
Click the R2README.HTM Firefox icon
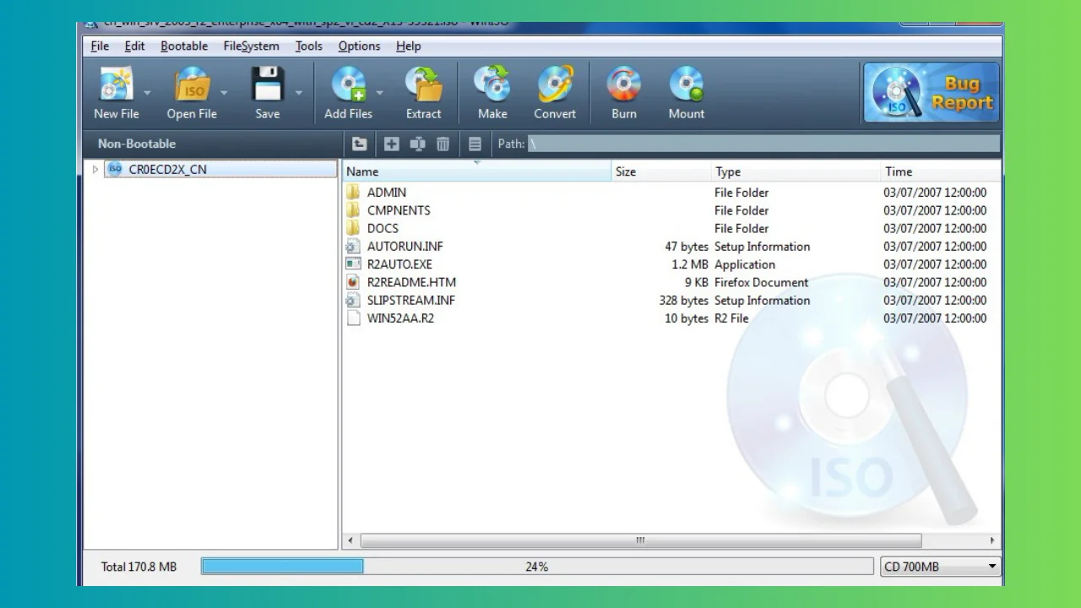click(x=353, y=282)
